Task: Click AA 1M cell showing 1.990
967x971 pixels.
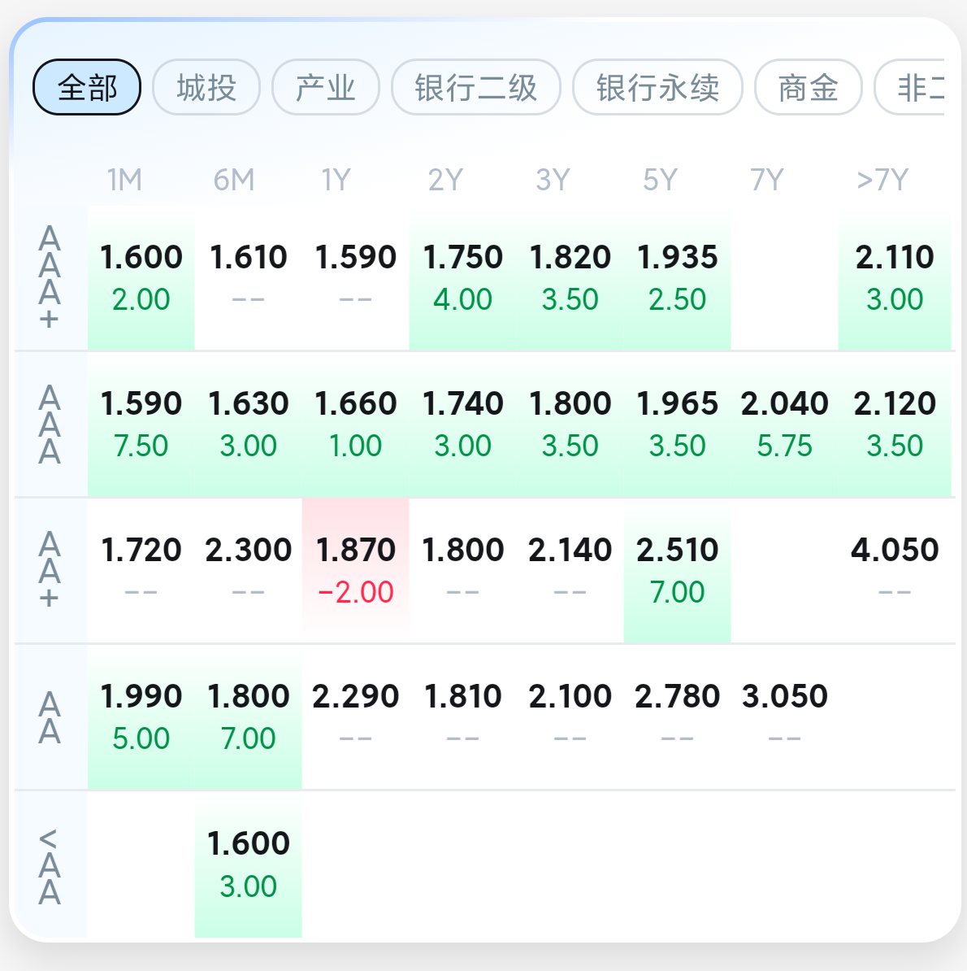Action: click(x=141, y=716)
